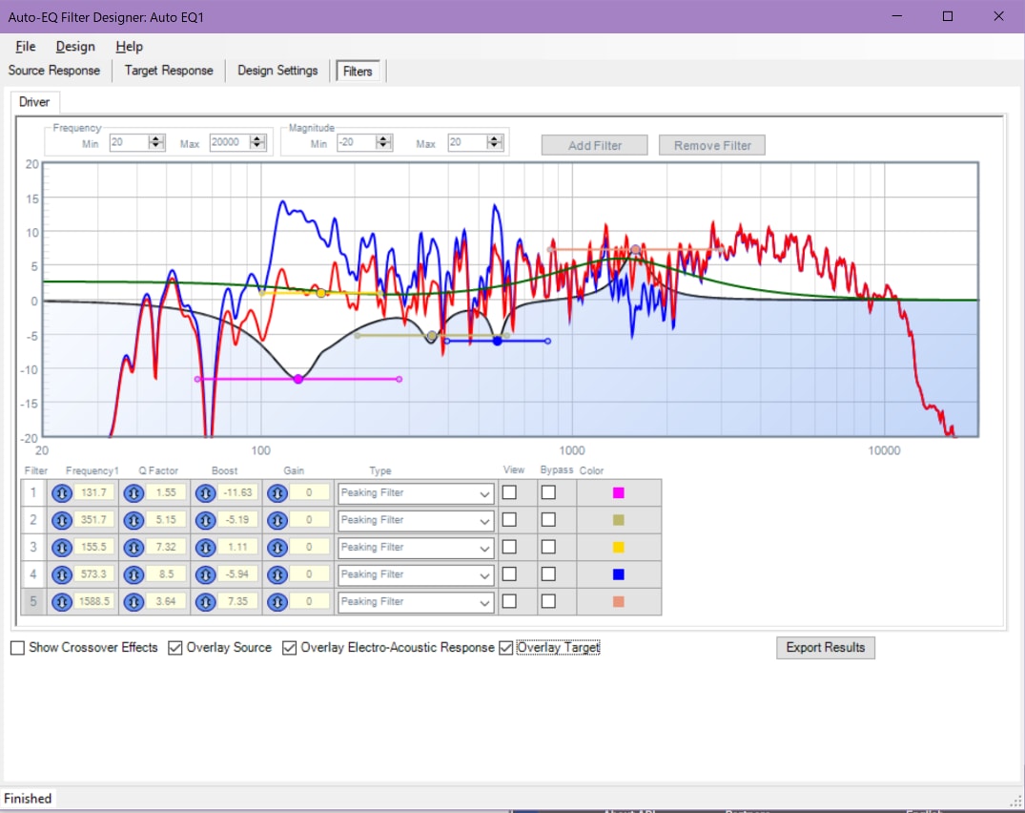Click filter 3 Boost adjust knob icon
Screen dimensions: 1025x813
(x=205, y=547)
